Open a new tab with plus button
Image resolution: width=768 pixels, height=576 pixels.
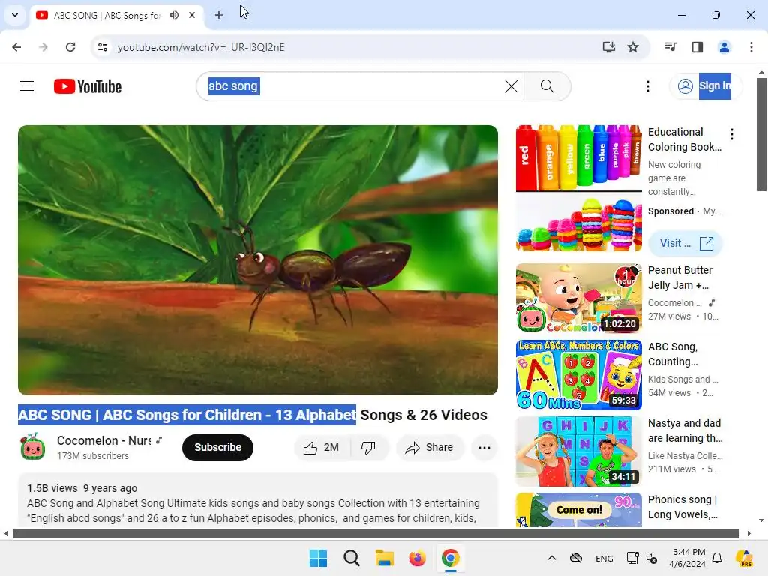(219, 15)
